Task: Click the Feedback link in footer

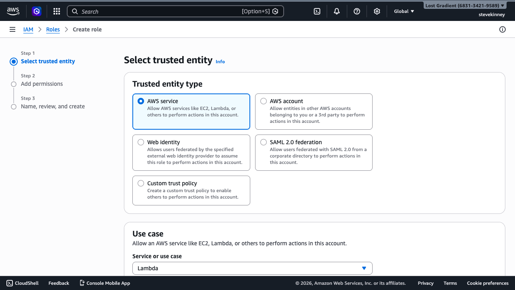Action: [59, 283]
